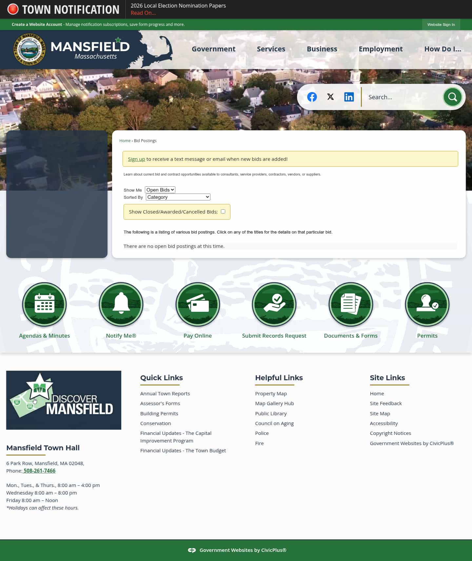The image size is (472, 561).
Task: Open the Agendas & Minutes calendar icon
Action: click(45, 305)
